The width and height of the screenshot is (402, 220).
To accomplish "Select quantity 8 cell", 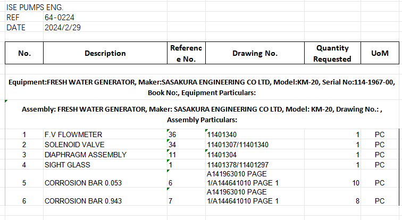I will point(332,197).
